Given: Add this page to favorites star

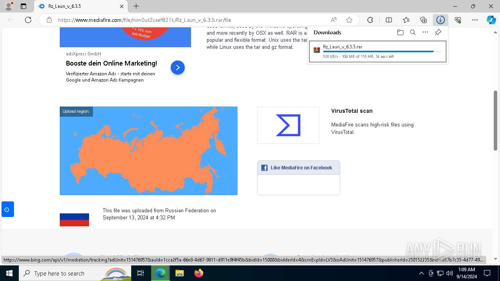Looking at the screenshot, I should (x=349, y=20).
